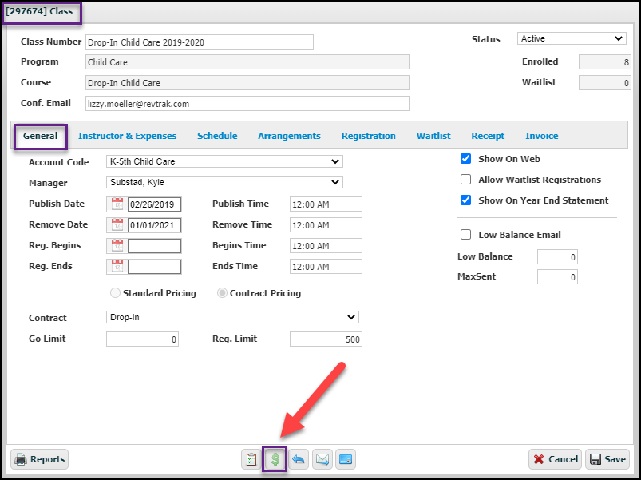Open the Reports button with printer icon
The width and height of the screenshot is (641, 480).
coord(40,459)
